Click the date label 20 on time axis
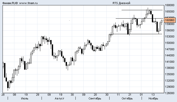The width and height of the screenshot is (177, 102). [x=95, y=95]
